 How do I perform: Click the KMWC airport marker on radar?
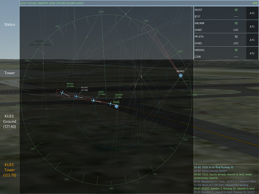(x=181, y=75)
